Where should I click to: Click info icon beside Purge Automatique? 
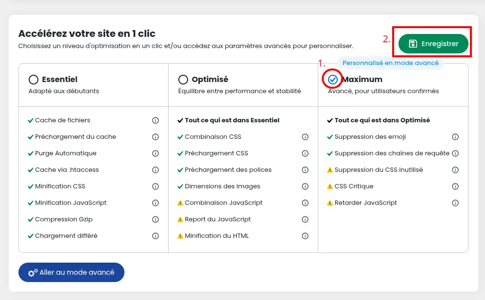click(156, 153)
